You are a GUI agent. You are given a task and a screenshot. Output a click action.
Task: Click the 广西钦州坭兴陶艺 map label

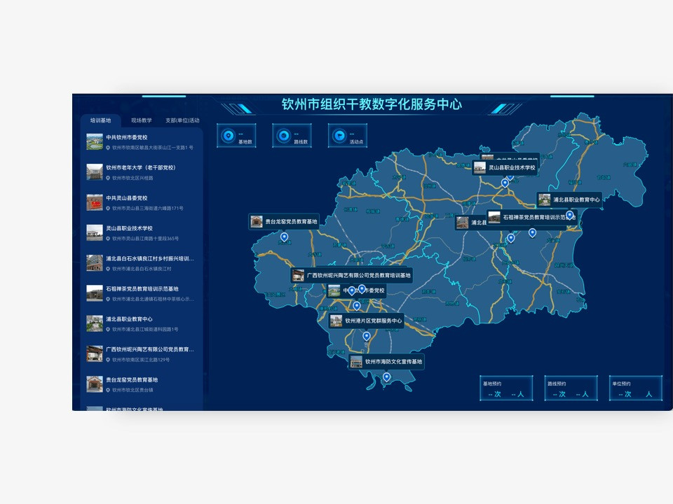coord(358,276)
